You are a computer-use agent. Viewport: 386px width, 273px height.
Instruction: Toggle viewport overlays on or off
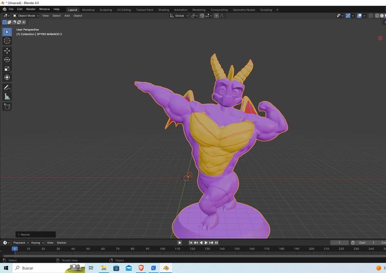(x=359, y=16)
